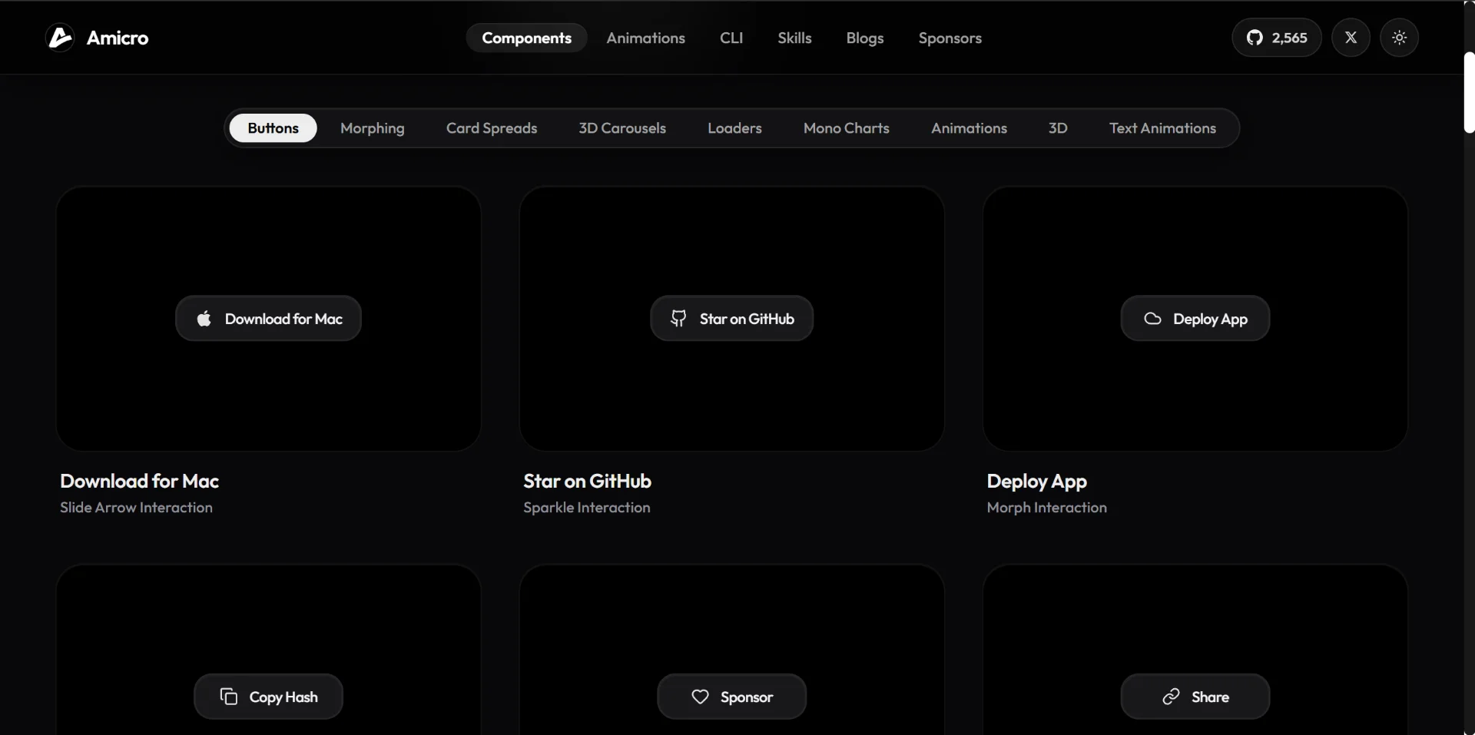Open the Download for Mac card title
1475x735 pixels.
(140, 481)
